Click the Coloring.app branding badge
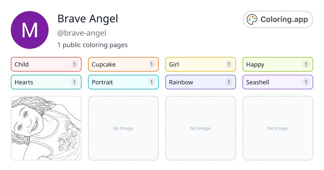The height and width of the screenshot is (170, 324). tap(278, 19)
